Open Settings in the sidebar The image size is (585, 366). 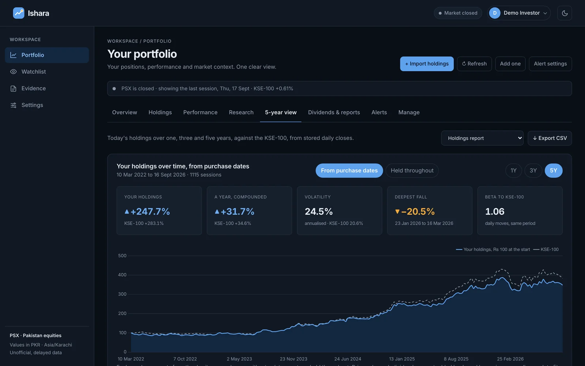[47, 105]
